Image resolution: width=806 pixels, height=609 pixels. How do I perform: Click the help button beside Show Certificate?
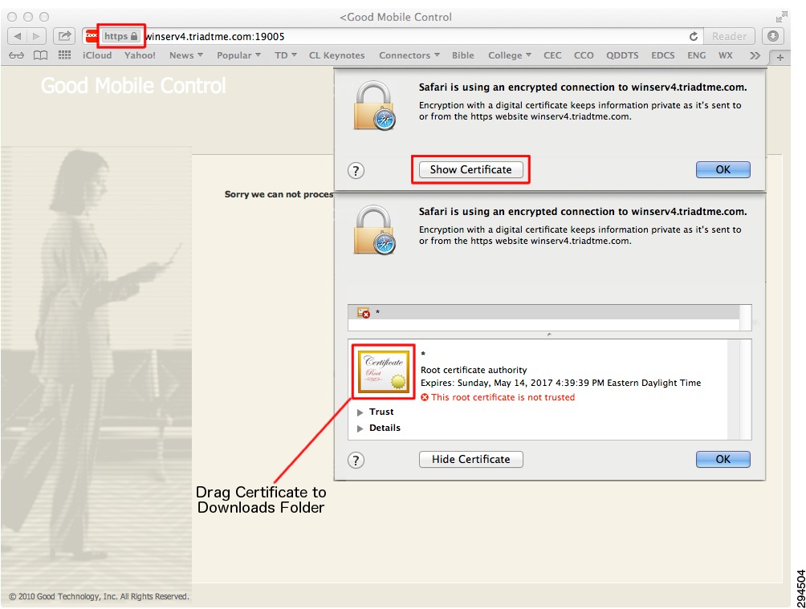(356, 170)
